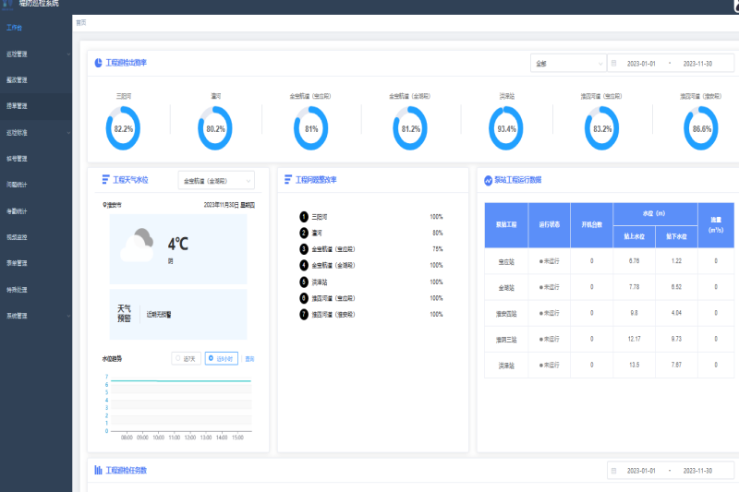Click the status dot in the 宝应站 row
This screenshot has height=492, width=739.
coord(541,261)
